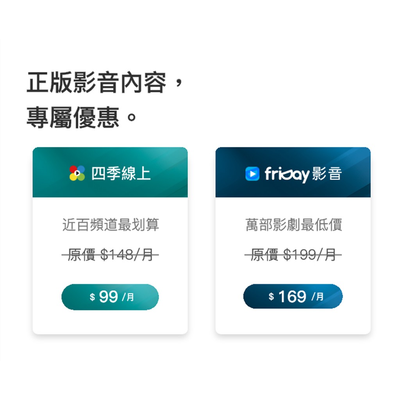Open the 四季線上 teal header banner
The width and height of the screenshot is (400, 400).
click(110, 172)
